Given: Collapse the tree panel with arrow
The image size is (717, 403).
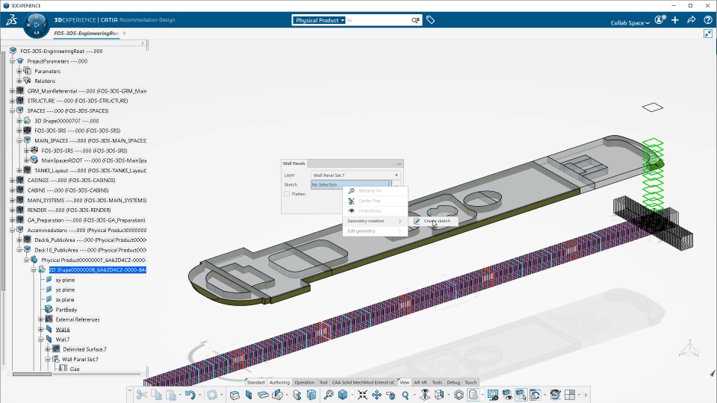Looking at the screenshot, I should (143, 43).
